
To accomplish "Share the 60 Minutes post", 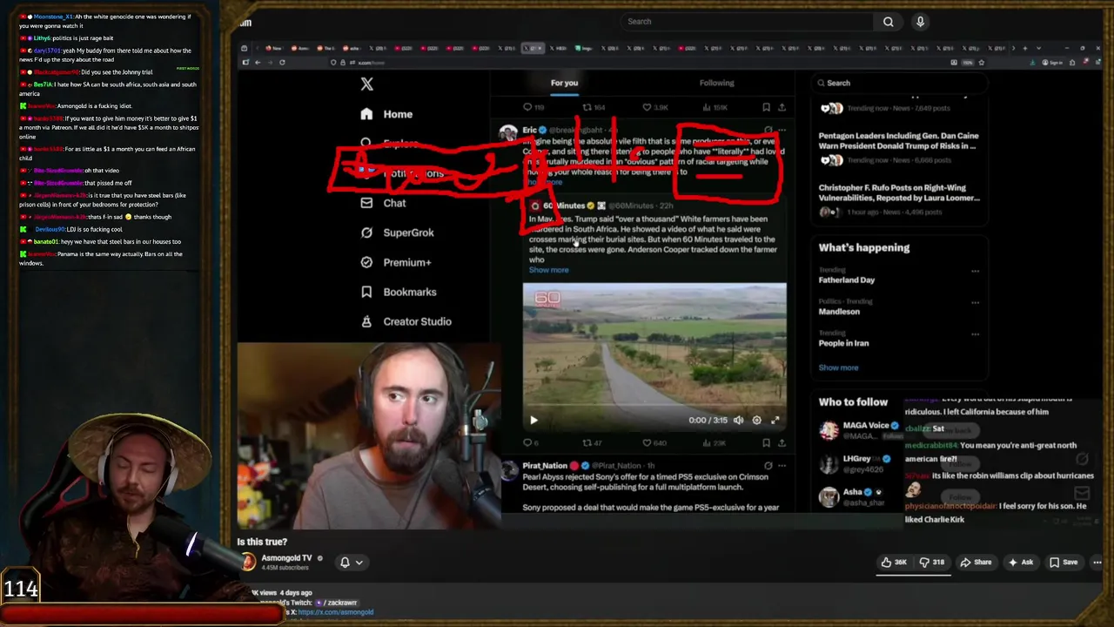I will click(782, 442).
